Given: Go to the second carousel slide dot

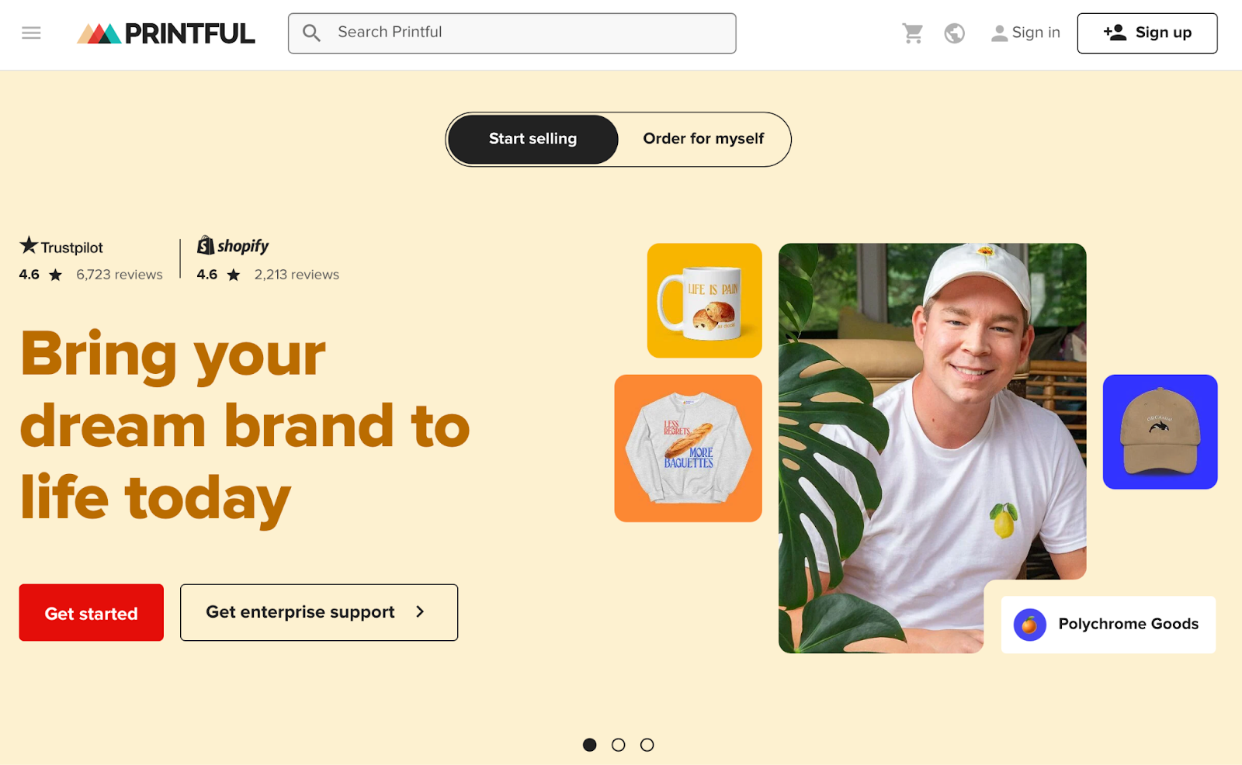Looking at the screenshot, I should click(x=618, y=745).
